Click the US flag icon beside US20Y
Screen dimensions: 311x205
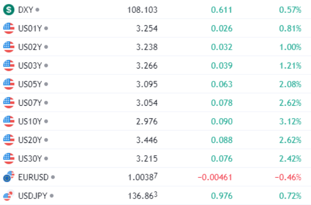coord(9,140)
